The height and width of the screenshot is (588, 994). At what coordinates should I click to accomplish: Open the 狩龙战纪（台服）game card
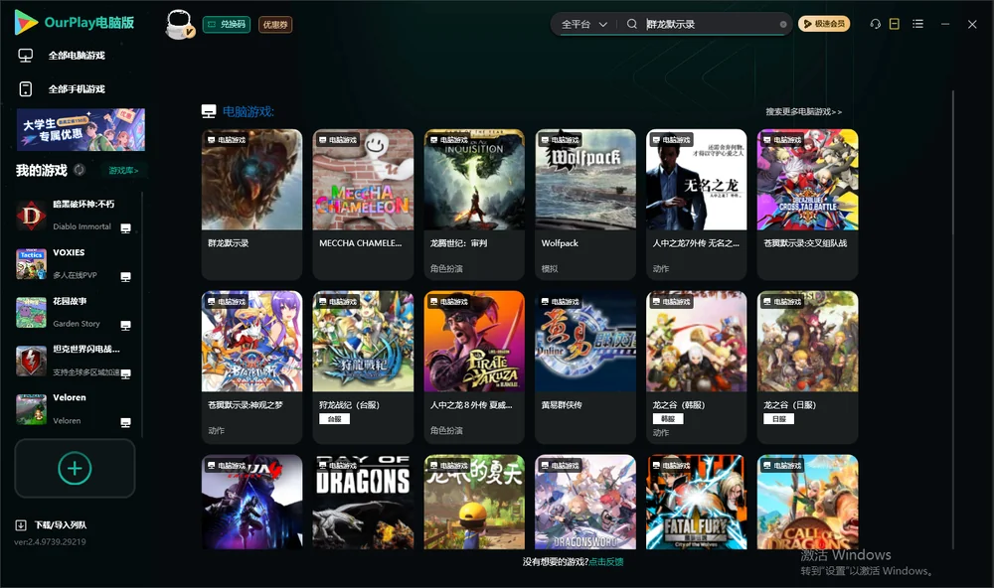click(363, 367)
